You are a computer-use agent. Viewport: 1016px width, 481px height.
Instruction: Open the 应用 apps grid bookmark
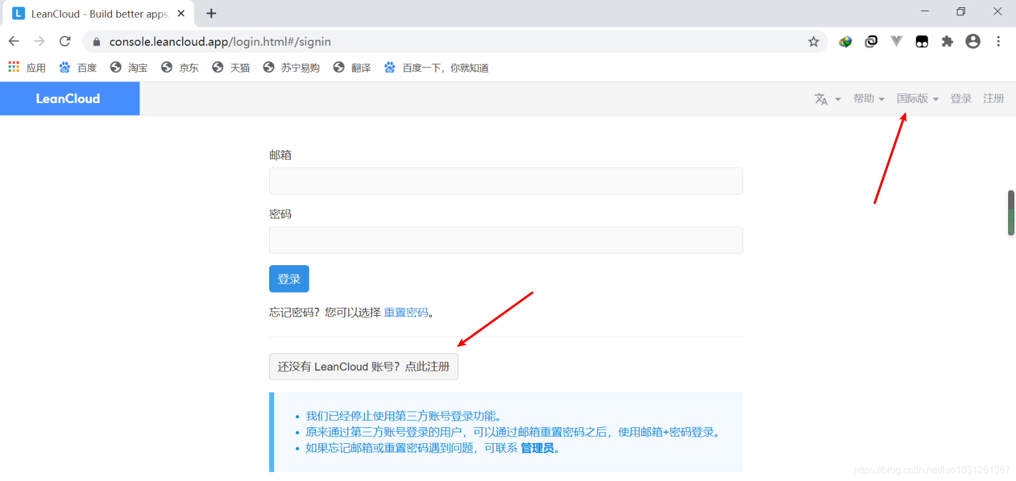coord(27,68)
